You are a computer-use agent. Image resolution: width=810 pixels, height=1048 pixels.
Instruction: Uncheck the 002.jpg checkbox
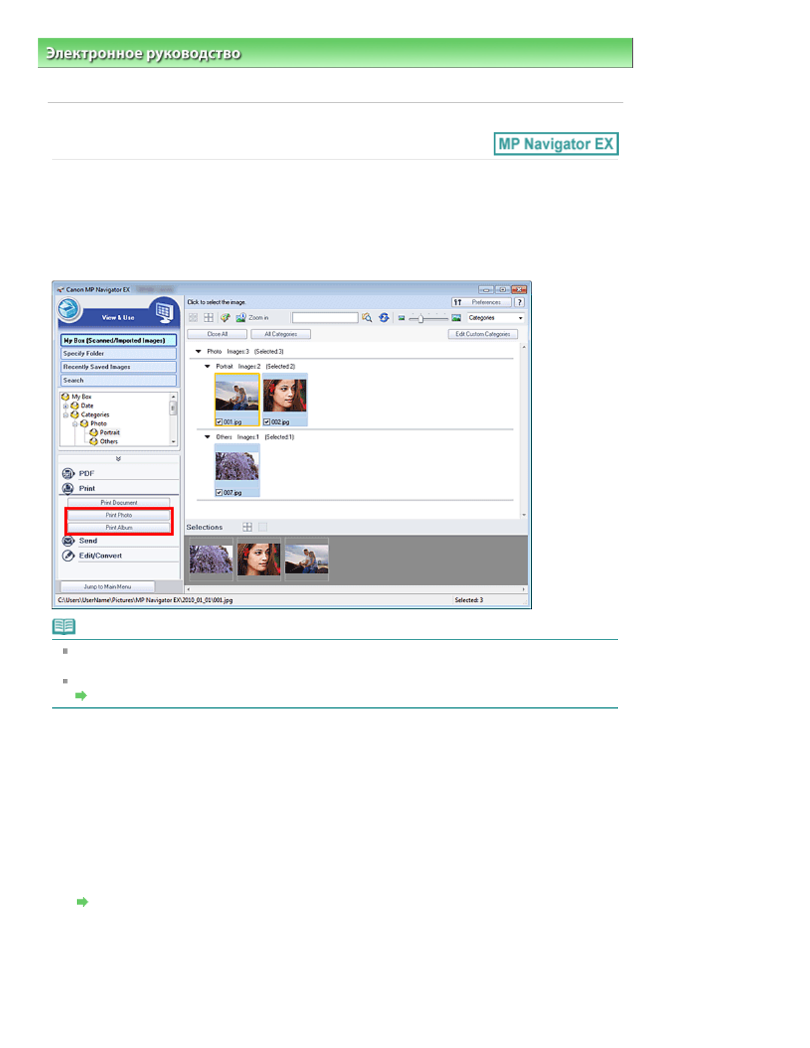pyautogui.click(x=267, y=422)
